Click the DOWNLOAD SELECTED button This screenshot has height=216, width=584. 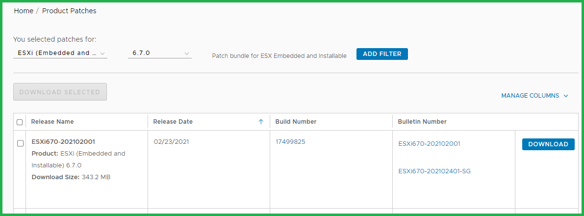[60, 92]
